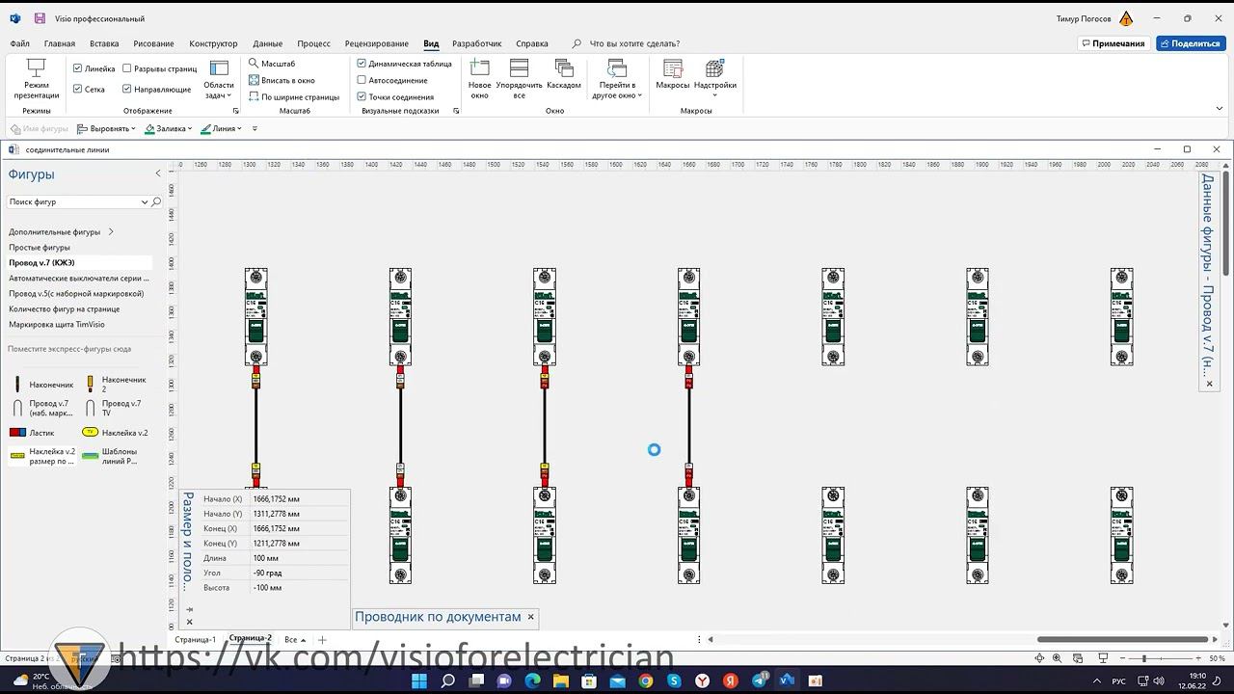This screenshot has height=694, width=1234.
Task: Choose the yellow Наклейка v.2 shape
Action: (115, 433)
